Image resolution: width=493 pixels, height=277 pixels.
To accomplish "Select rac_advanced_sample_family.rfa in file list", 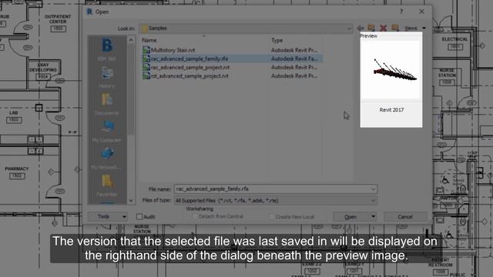I will 189,58.
